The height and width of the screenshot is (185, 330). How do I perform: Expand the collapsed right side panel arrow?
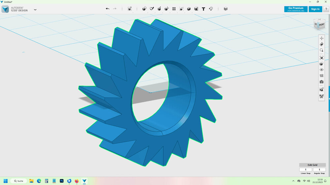click(x=329, y=99)
